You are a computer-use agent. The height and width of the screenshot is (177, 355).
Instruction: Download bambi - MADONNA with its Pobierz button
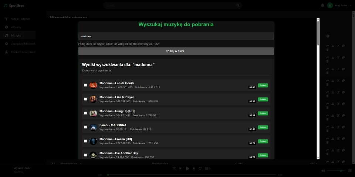263,127
